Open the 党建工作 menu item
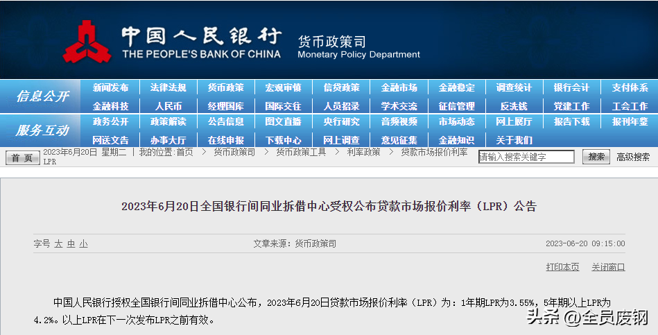Screen dimensions: 658x335 coord(571,106)
